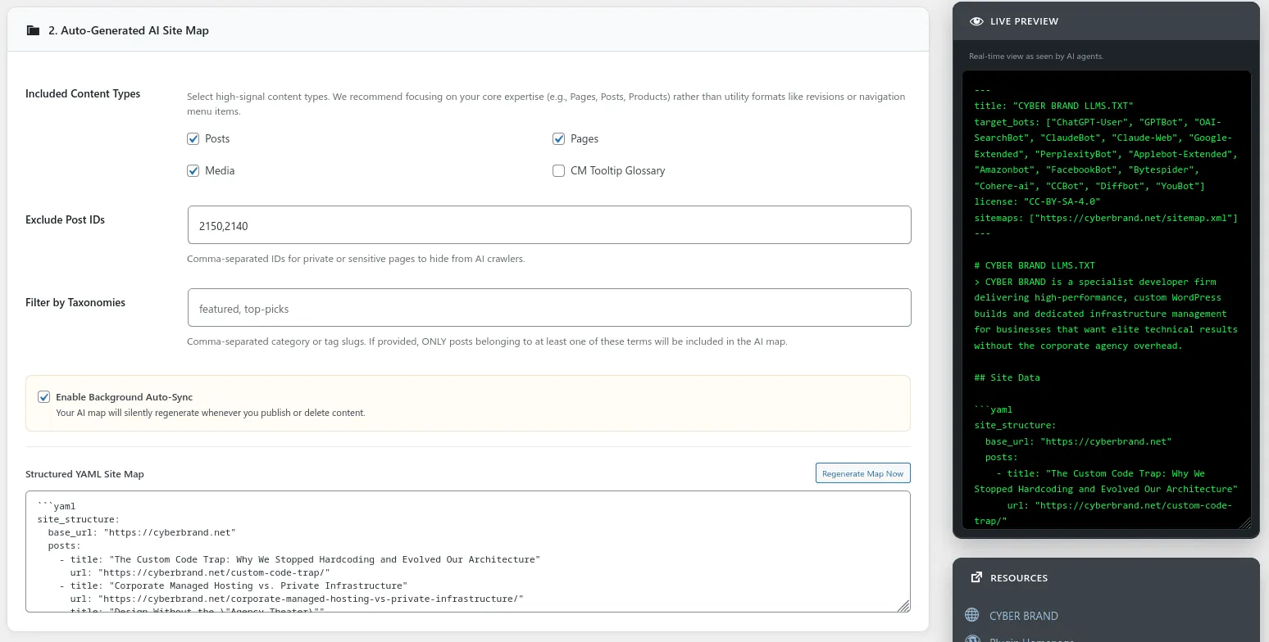Screen dimensions: 1269x642
Task: Click the "Filter by Taxonomies" label
Action: pos(75,302)
